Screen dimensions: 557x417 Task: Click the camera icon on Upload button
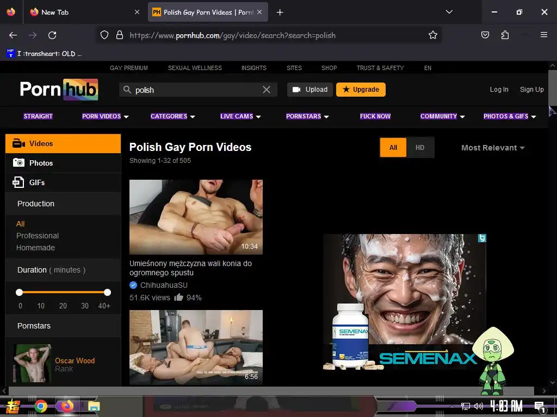[x=296, y=90]
